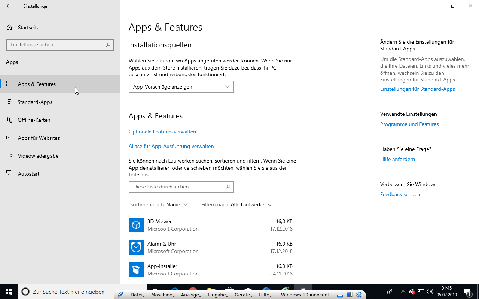This screenshot has height=299, width=479.
Task: Select the Alarm & Uhr app icon
Action: pos(136,247)
